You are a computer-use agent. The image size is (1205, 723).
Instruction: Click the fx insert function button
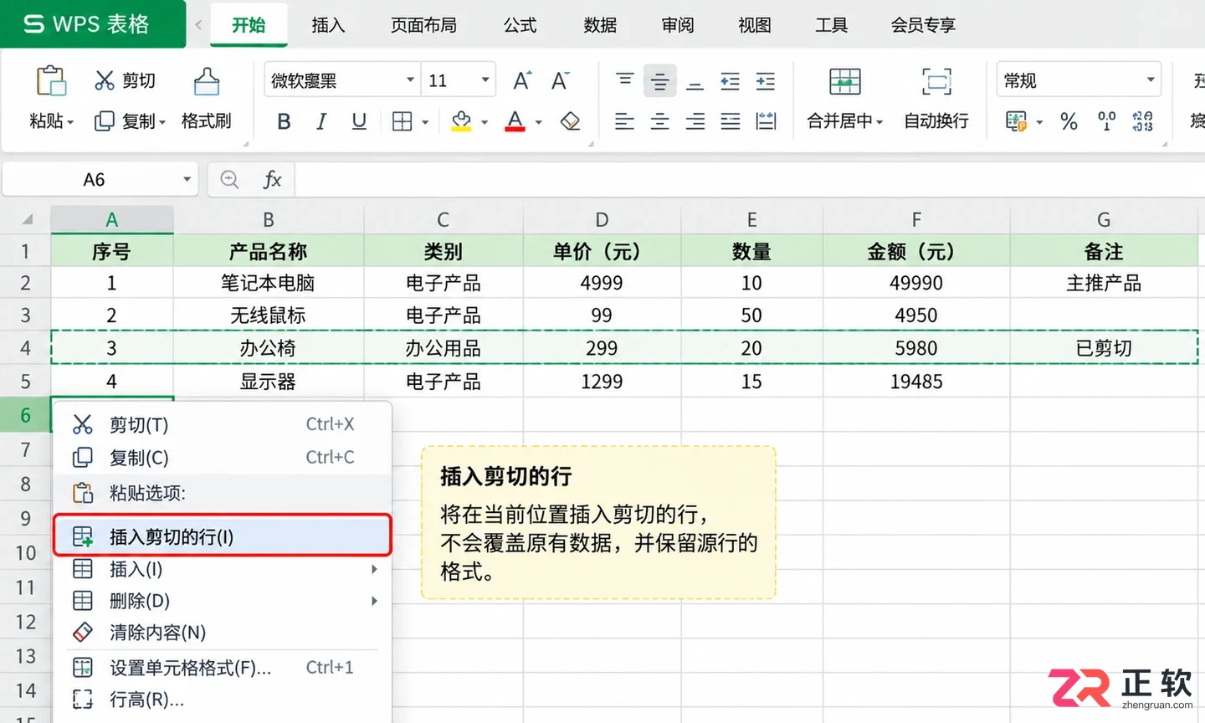(272, 179)
